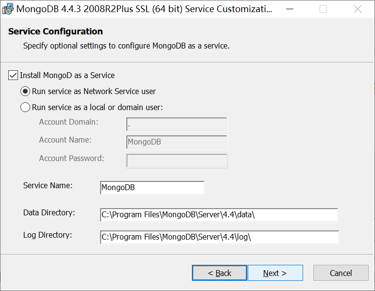Select Run service as Network Service user
This screenshot has height=291, width=375.
click(x=25, y=91)
